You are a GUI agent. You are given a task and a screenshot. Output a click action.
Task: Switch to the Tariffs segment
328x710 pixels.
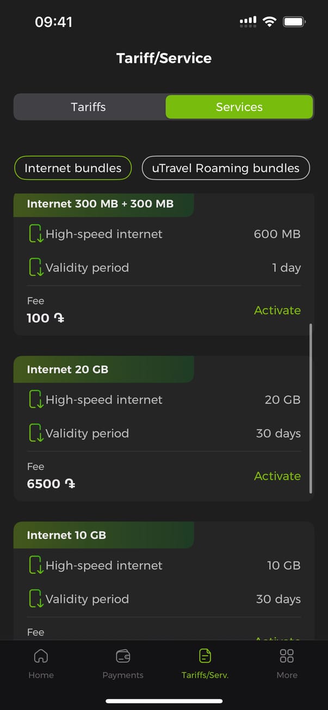(89, 107)
